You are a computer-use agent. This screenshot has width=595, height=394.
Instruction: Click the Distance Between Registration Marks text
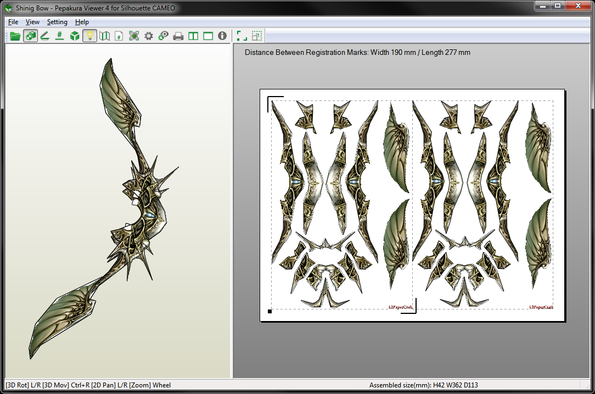click(x=357, y=52)
